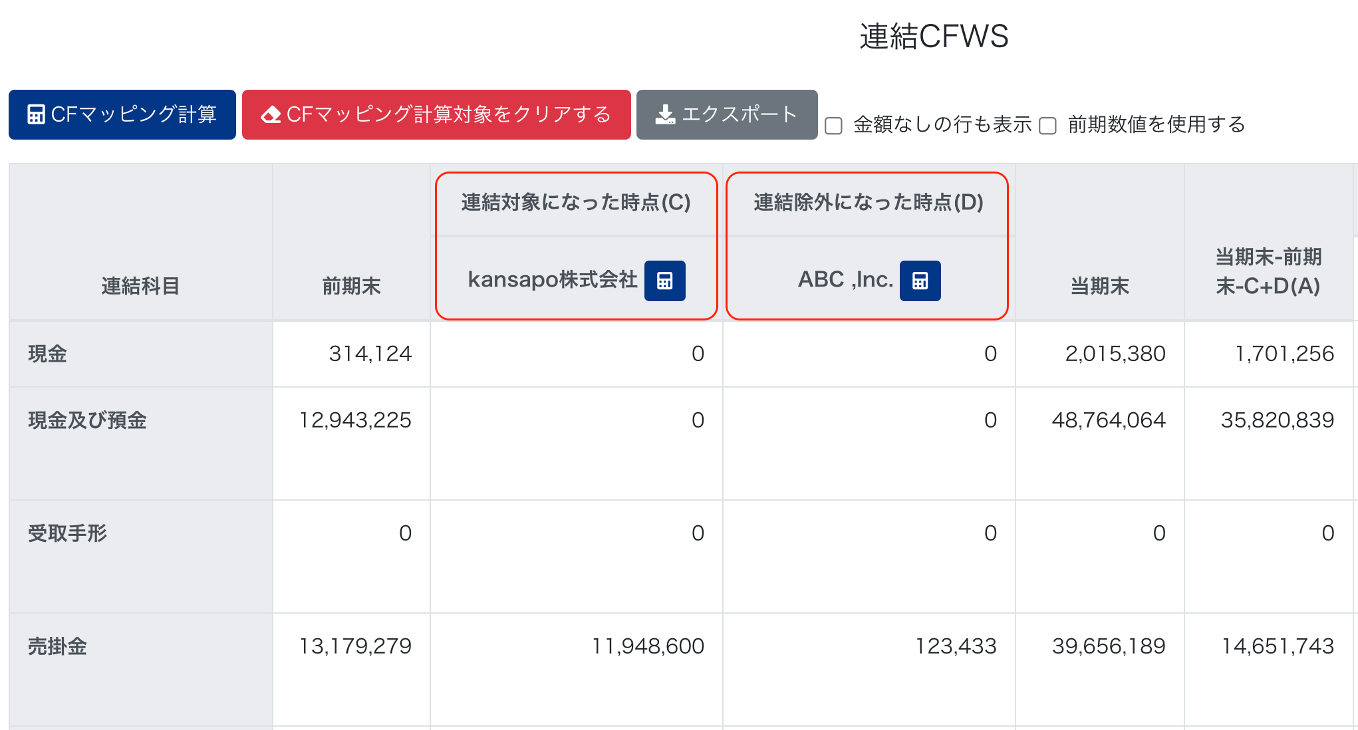Screen dimensions: 1358x730
Task: Click the 当期末 column header
Action: 1099,287
